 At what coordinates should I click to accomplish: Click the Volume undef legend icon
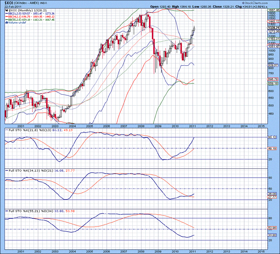point(6,23)
